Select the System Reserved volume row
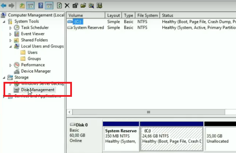This screenshot has height=153, width=236. point(88,28)
